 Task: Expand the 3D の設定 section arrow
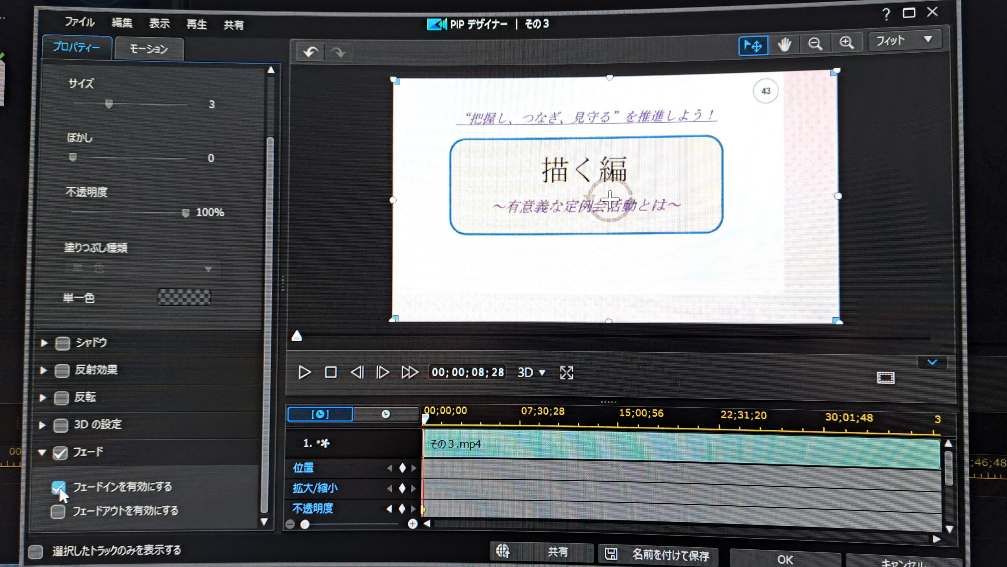pyautogui.click(x=42, y=425)
